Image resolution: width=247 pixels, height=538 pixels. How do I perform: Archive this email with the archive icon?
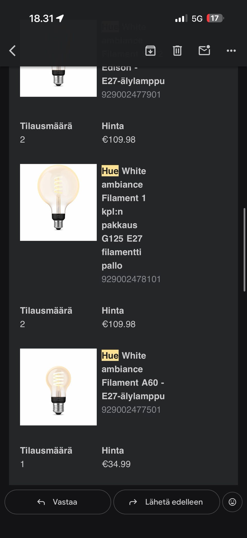pyautogui.click(x=151, y=51)
